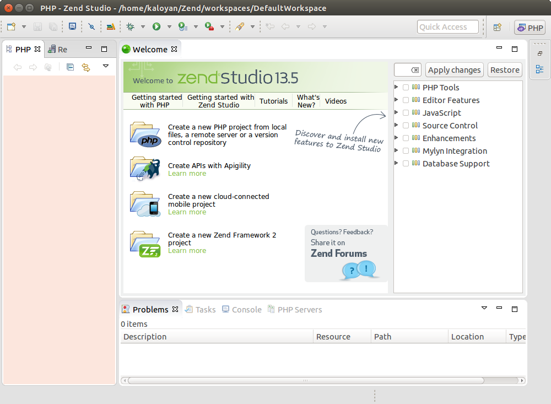Switch to the Tasks tab
Image resolution: width=551 pixels, height=404 pixels.
(201, 310)
